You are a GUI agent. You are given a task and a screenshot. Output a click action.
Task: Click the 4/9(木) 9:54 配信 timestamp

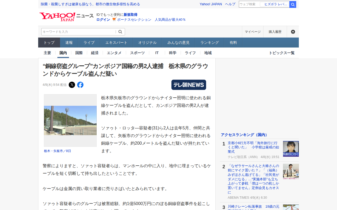(54, 85)
